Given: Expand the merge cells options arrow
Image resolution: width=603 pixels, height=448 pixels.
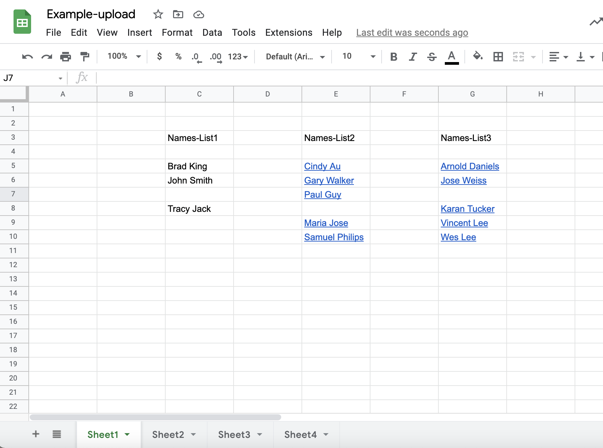Looking at the screenshot, I should coord(533,57).
